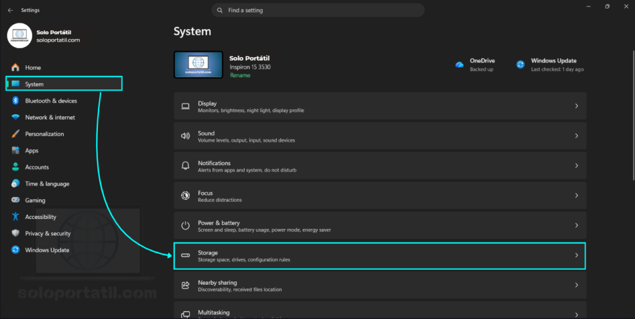This screenshot has width=635, height=319.
Task: Click the search magnifier icon
Action: pyautogui.click(x=220, y=10)
